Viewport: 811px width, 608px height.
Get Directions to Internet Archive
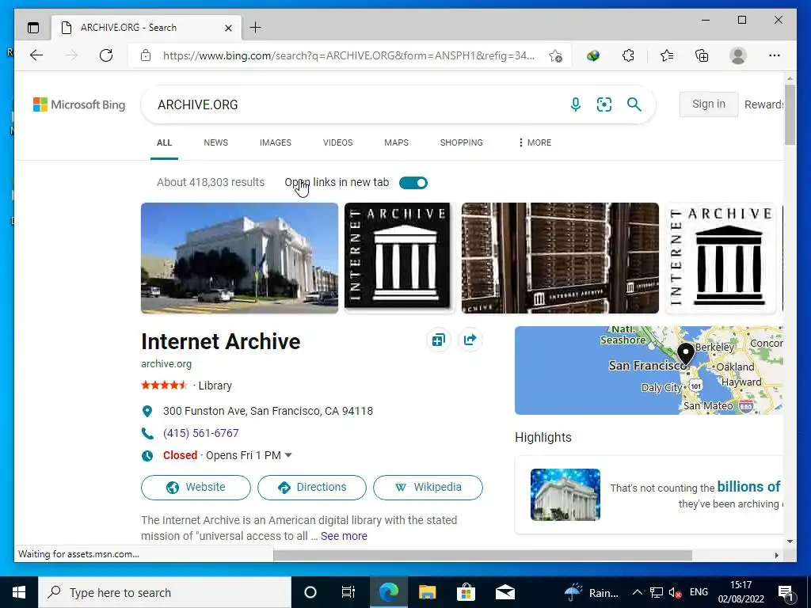tap(312, 488)
